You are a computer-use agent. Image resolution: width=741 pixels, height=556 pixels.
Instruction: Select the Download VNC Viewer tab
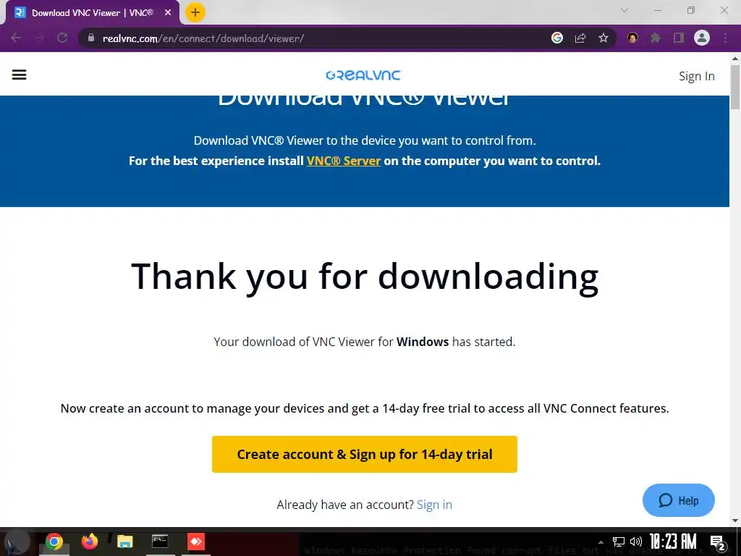pos(93,13)
